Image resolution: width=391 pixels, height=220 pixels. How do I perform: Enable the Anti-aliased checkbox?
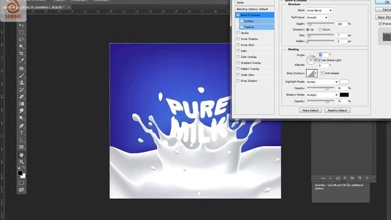pyautogui.click(x=323, y=73)
